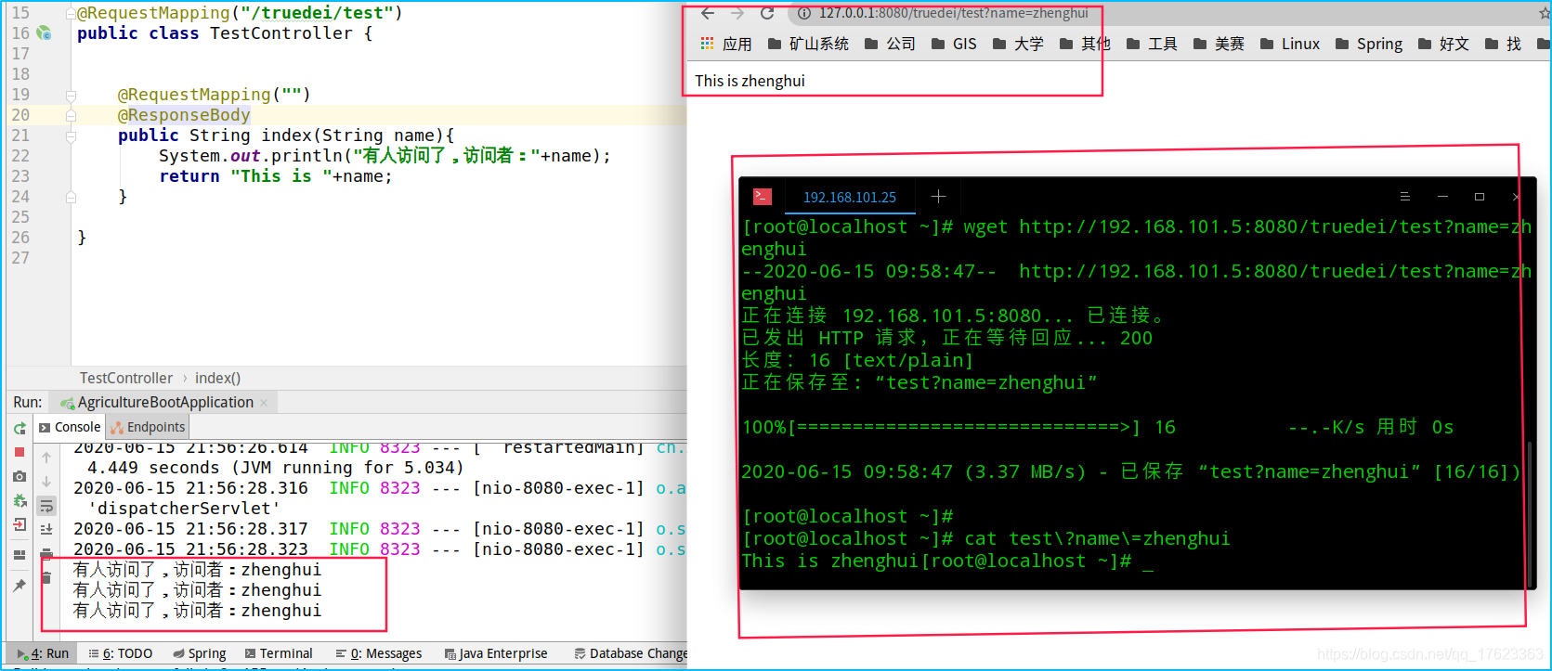Collapse the index method fold at line 21
The width and height of the screenshot is (1552, 671).
coord(71,135)
